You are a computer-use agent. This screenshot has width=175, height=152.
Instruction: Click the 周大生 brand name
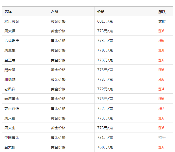click(10, 128)
